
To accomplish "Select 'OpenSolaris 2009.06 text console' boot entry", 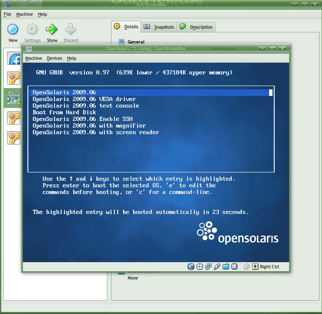I will click(86, 106).
